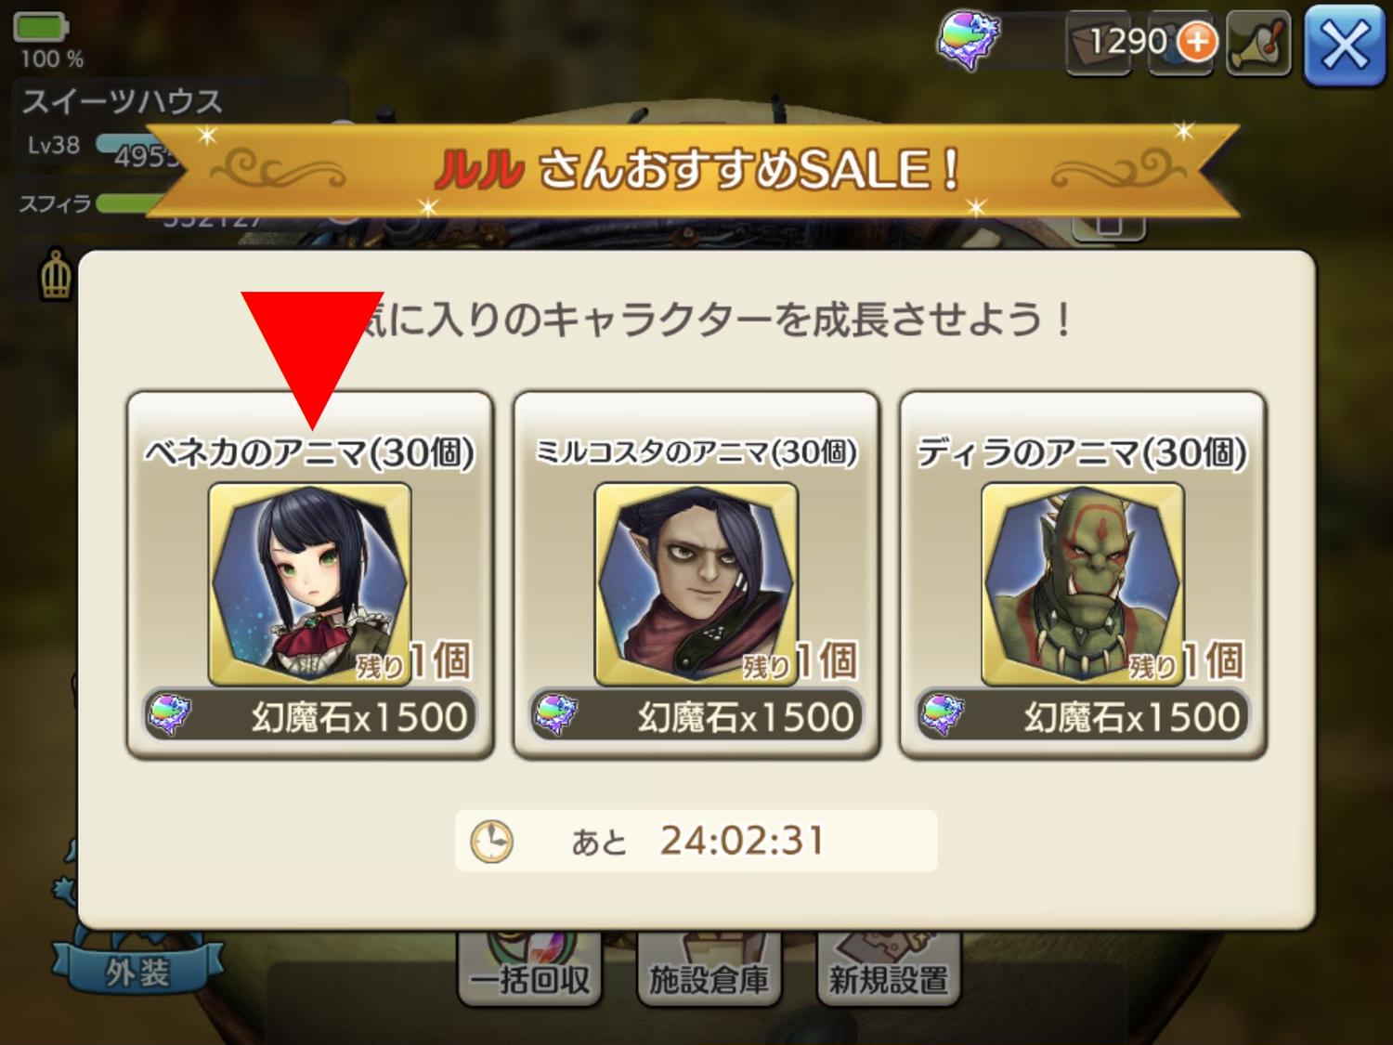1393x1045 pixels.
Task: Select Beneka character portrait
Action: point(309,583)
